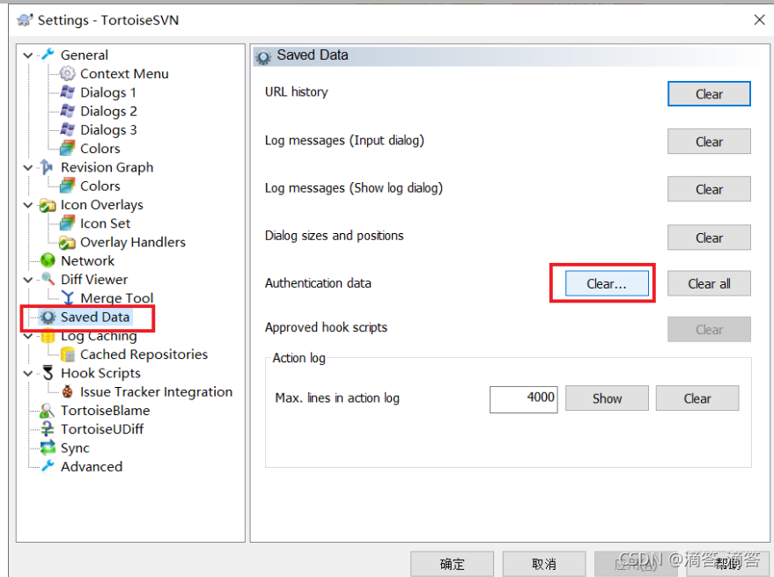Click the Dialogs 3 window icon
This screenshot has height=577, width=774.
pyautogui.click(x=67, y=129)
